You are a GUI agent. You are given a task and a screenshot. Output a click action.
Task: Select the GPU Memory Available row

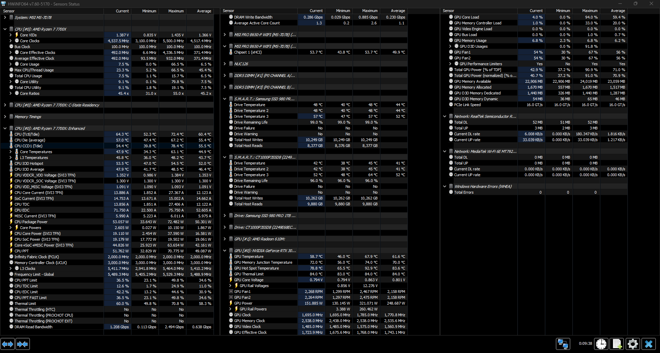coord(534,81)
